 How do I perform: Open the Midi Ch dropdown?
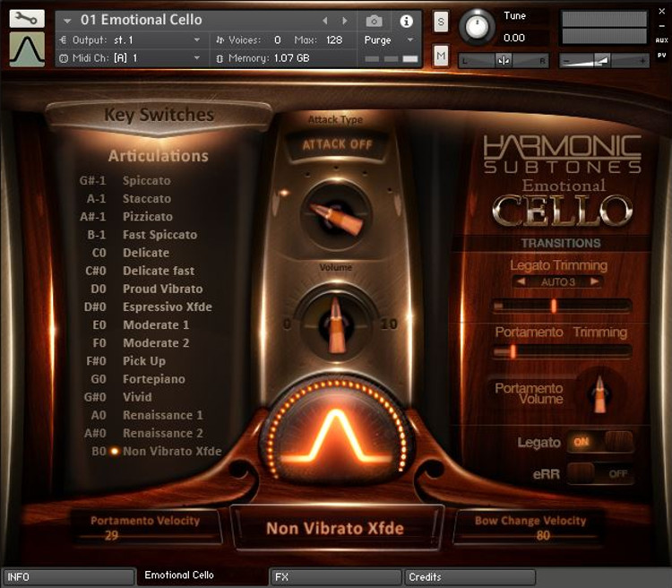130,58
